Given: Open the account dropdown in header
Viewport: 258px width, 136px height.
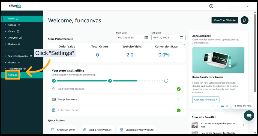Looking at the screenshot, I should (248, 6).
